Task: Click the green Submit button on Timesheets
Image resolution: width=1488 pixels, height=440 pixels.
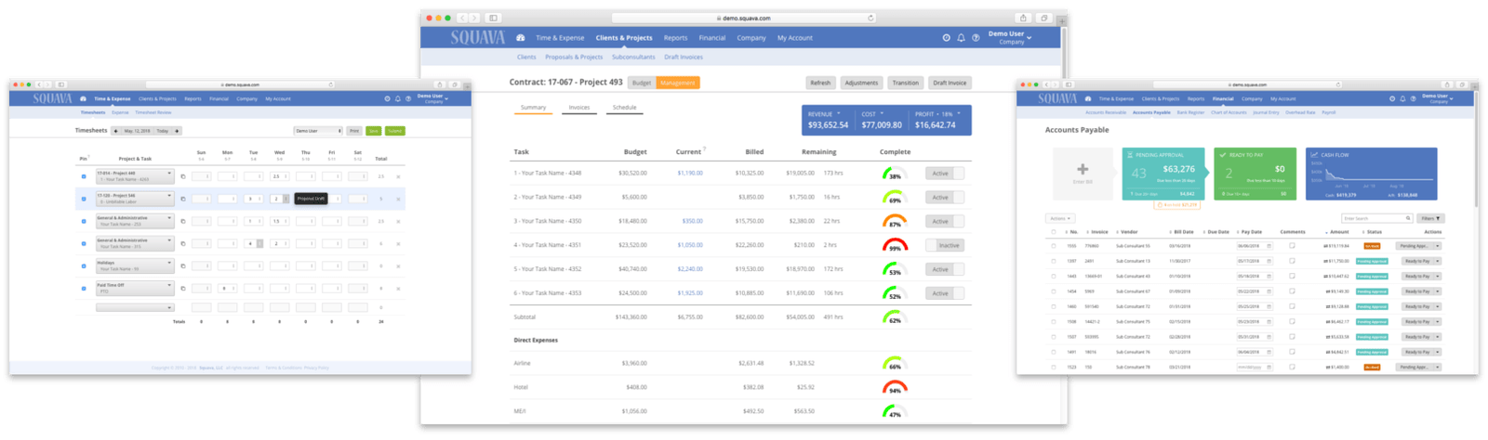Action: [x=395, y=131]
